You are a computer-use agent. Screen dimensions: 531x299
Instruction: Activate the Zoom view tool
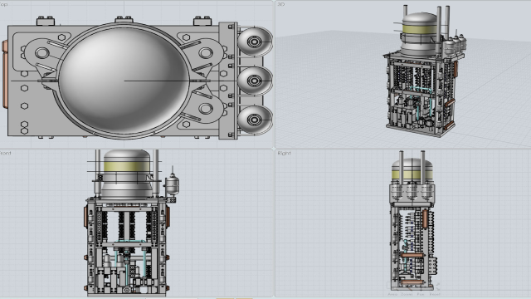pyautogui.click(x=407, y=294)
